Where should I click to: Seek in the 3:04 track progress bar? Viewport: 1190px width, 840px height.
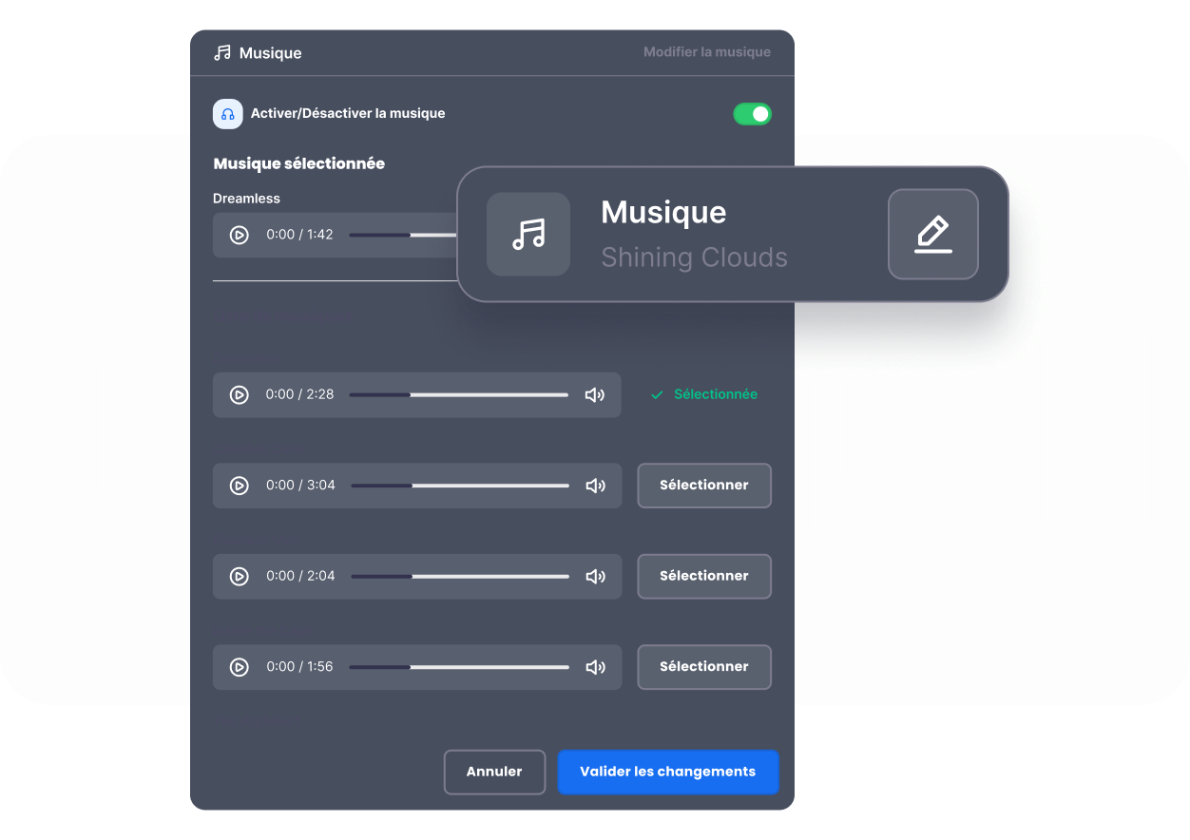click(460, 486)
